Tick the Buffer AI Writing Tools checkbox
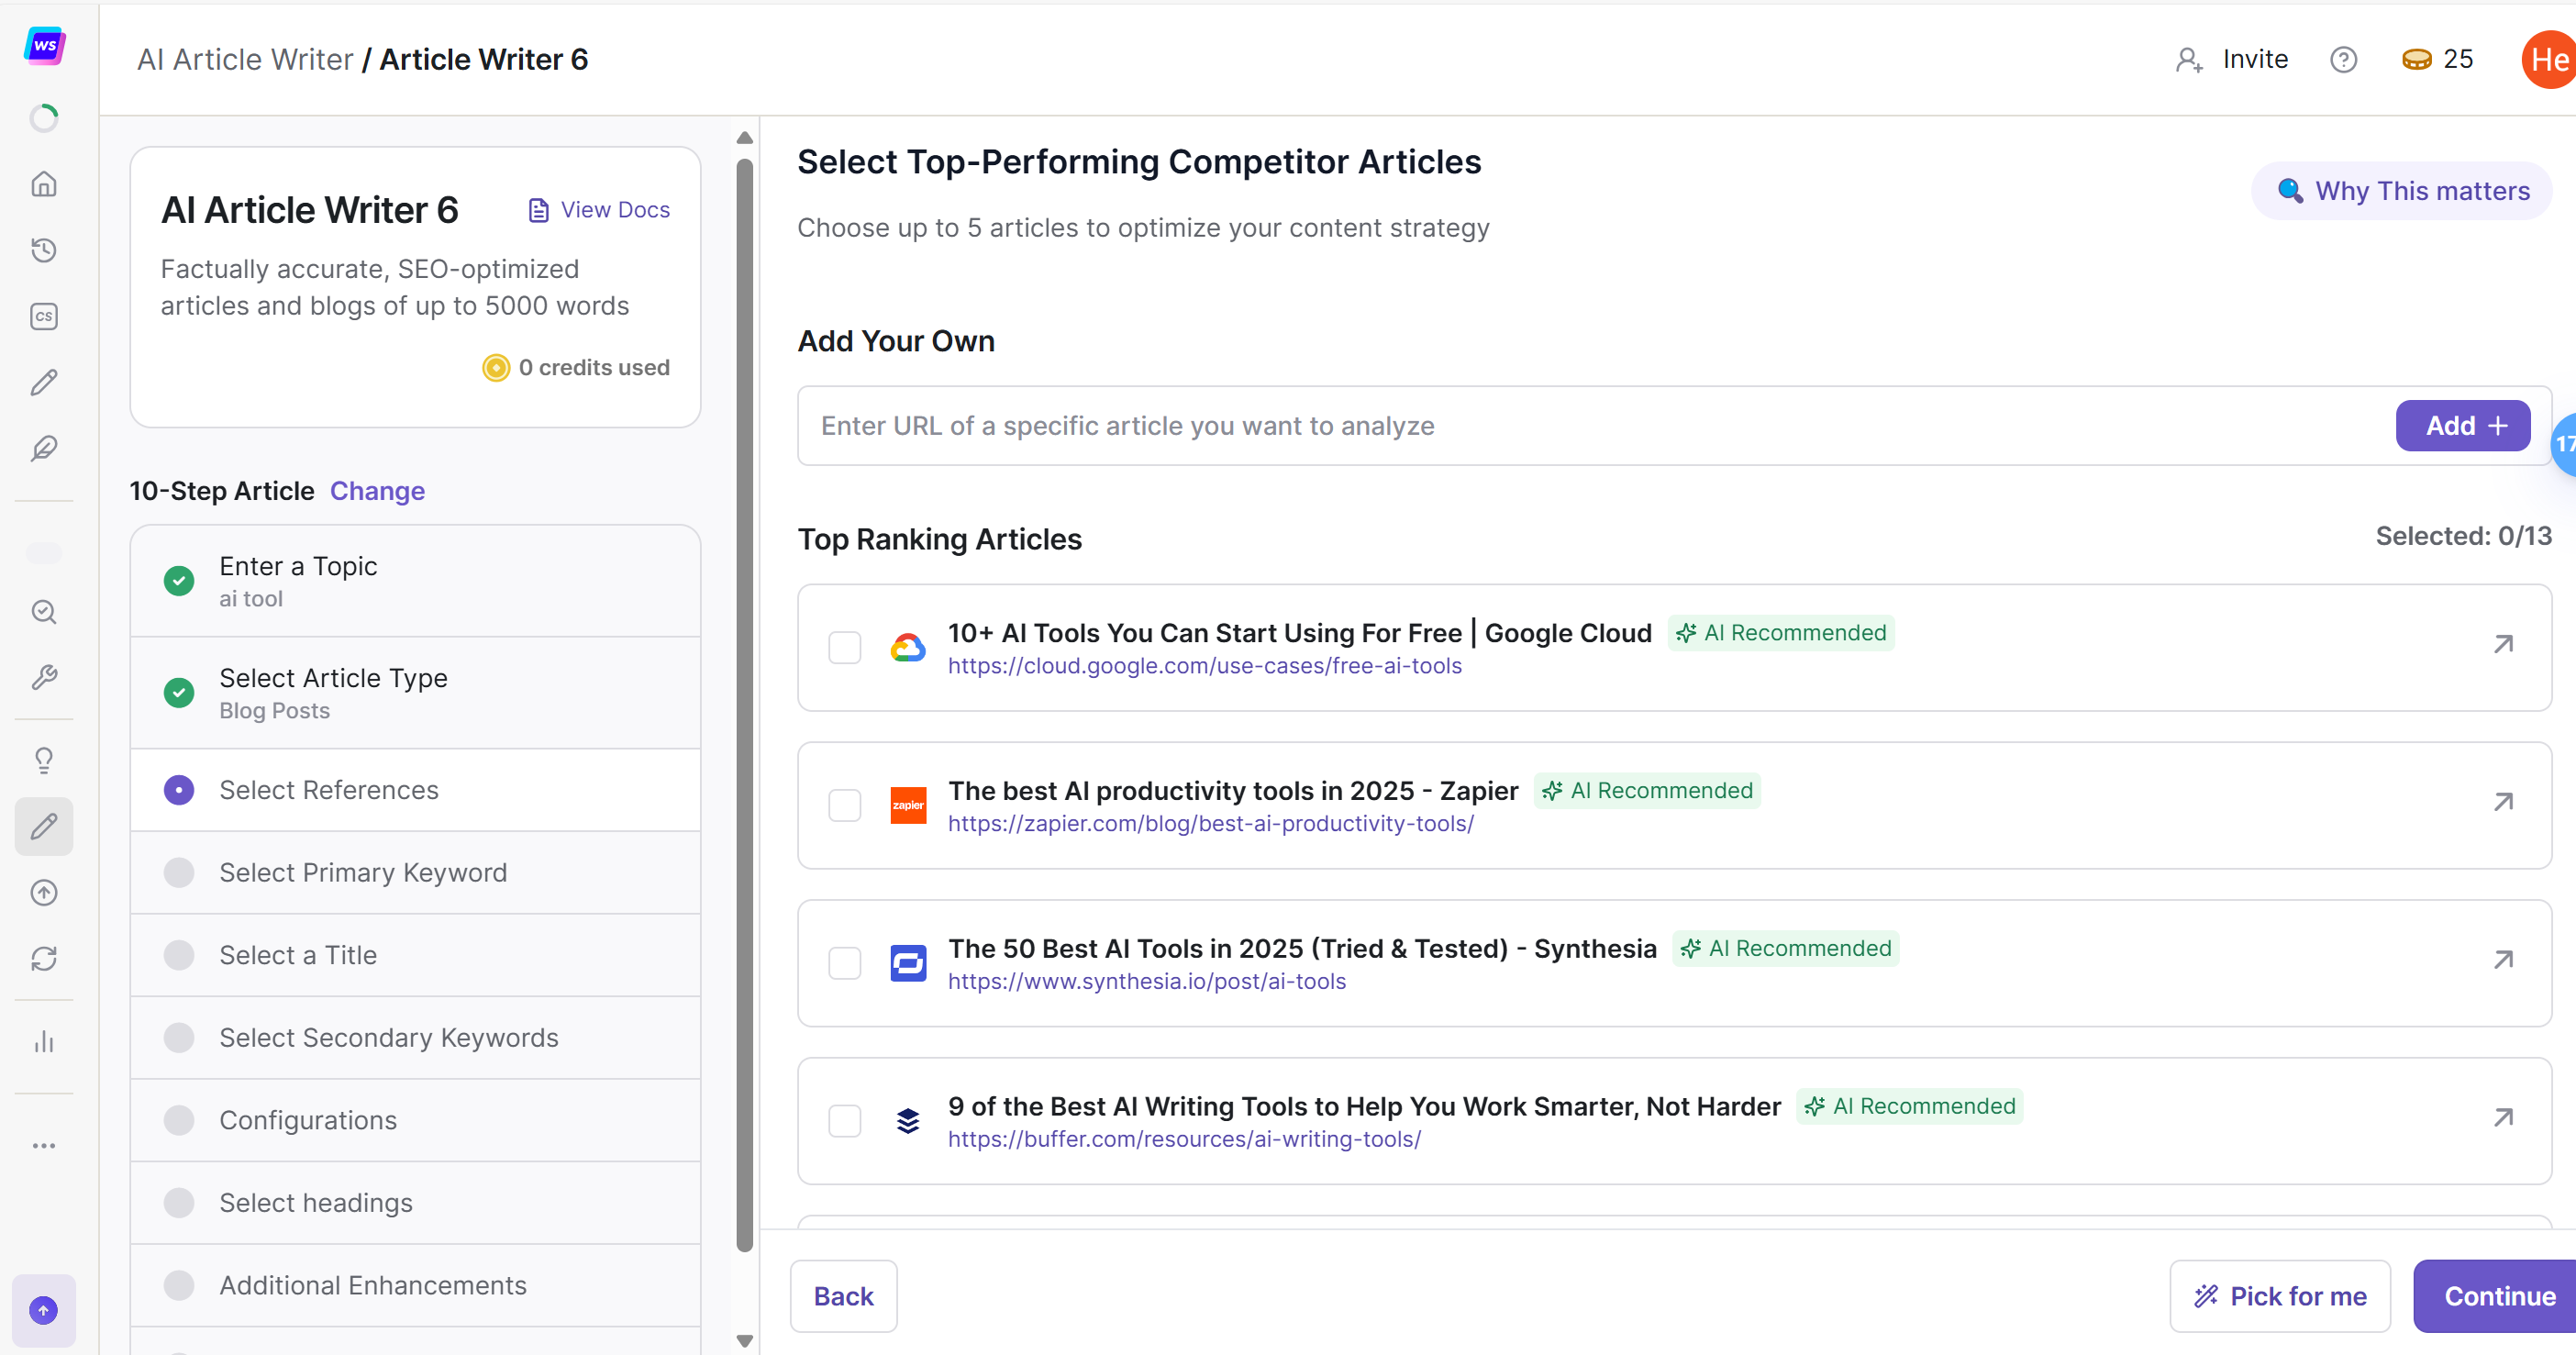Screen dimensions: 2576x1355 click(x=844, y=1121)
